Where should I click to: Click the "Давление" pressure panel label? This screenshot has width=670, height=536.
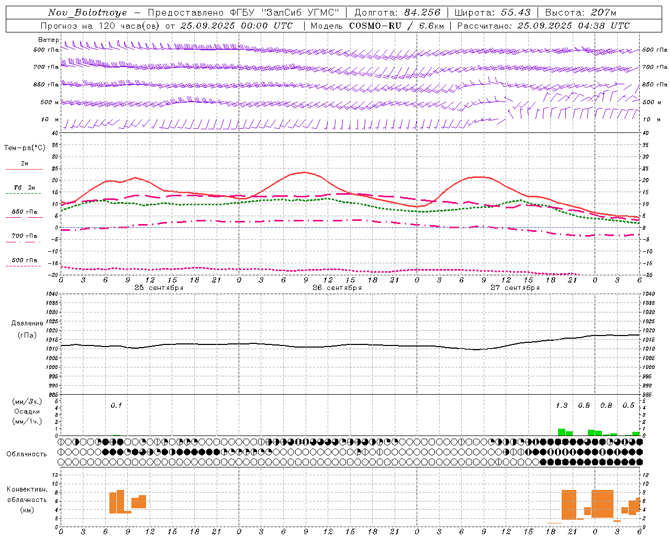point(27,323)
